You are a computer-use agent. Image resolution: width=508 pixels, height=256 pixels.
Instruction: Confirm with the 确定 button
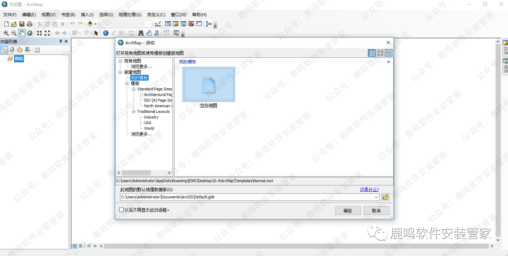[348, 211]
